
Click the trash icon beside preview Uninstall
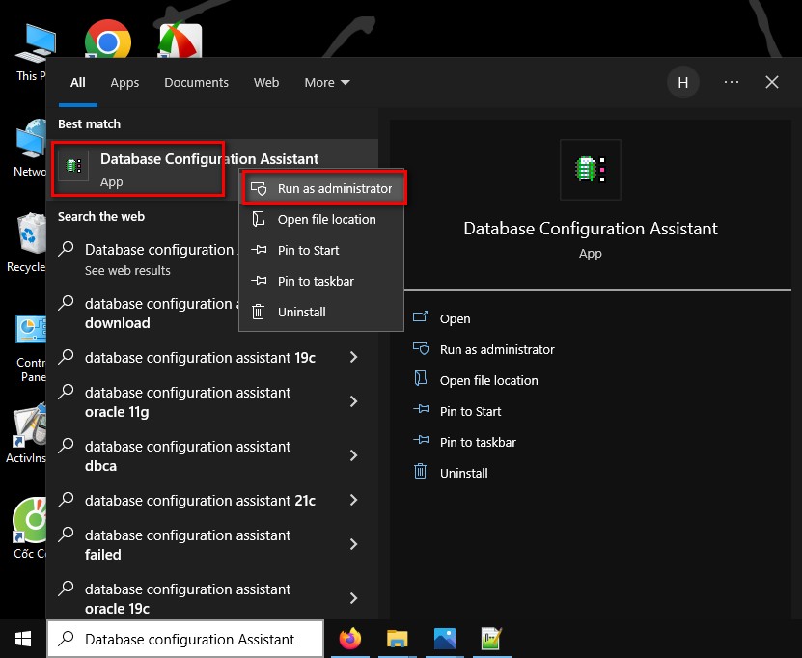tap(420, 471)
